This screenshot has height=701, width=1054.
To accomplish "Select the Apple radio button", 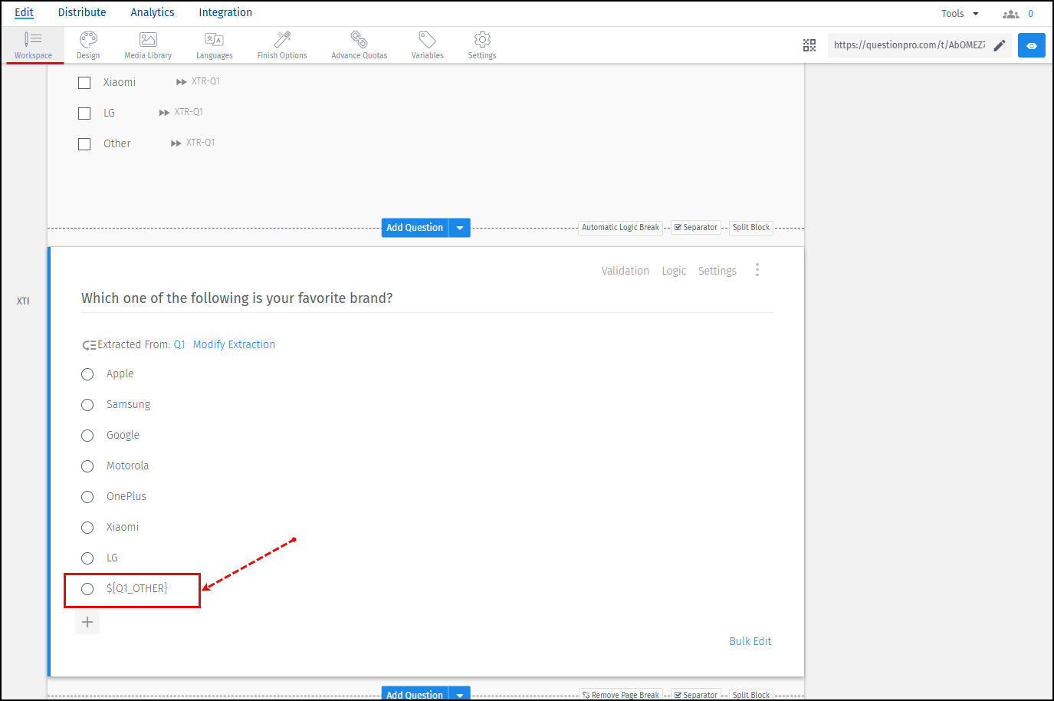I will pos(87,374).
